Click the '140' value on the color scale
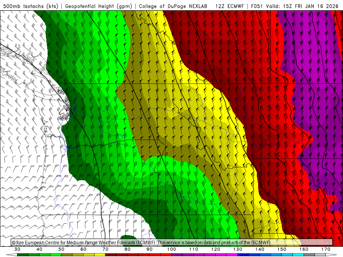Viewport: 343px width, 257px height. point(260,249)
